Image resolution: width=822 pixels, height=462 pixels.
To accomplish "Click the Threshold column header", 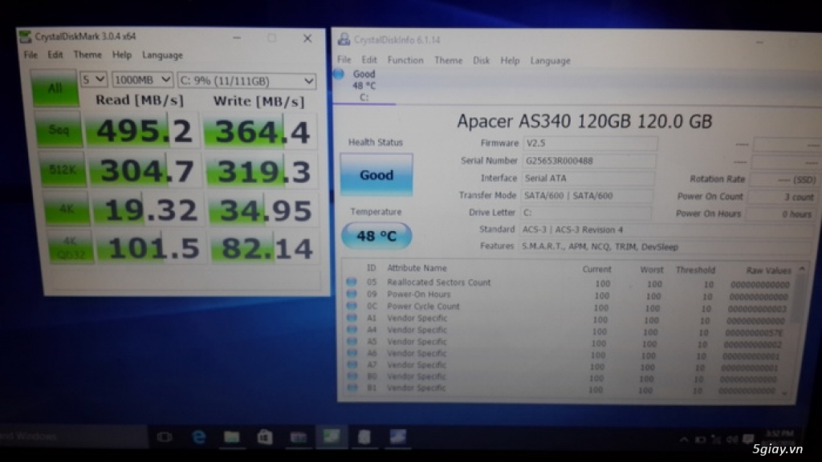I will click(695, 269).
